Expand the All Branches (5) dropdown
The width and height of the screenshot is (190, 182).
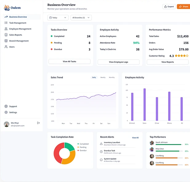81,18
